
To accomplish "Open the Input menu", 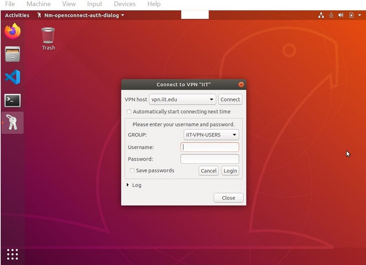I will [94, 4].
